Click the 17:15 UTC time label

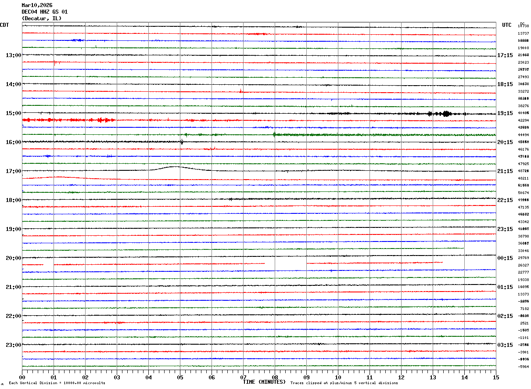pos(505,55)
